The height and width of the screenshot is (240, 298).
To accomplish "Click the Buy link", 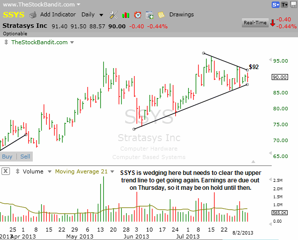I will click(x=7, y=157).
